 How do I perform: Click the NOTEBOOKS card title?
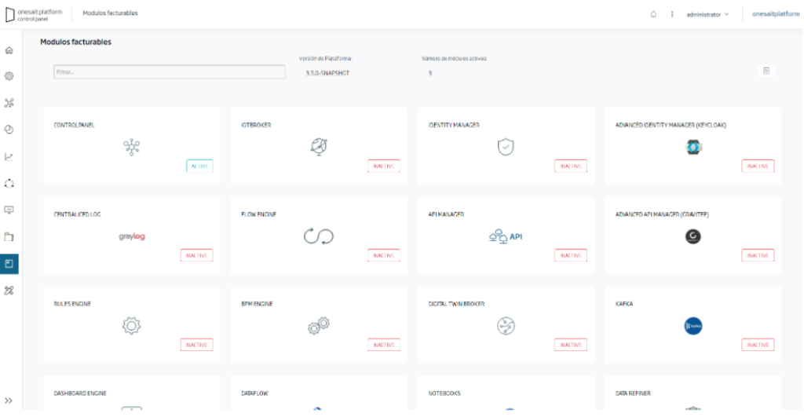[444, 393]
